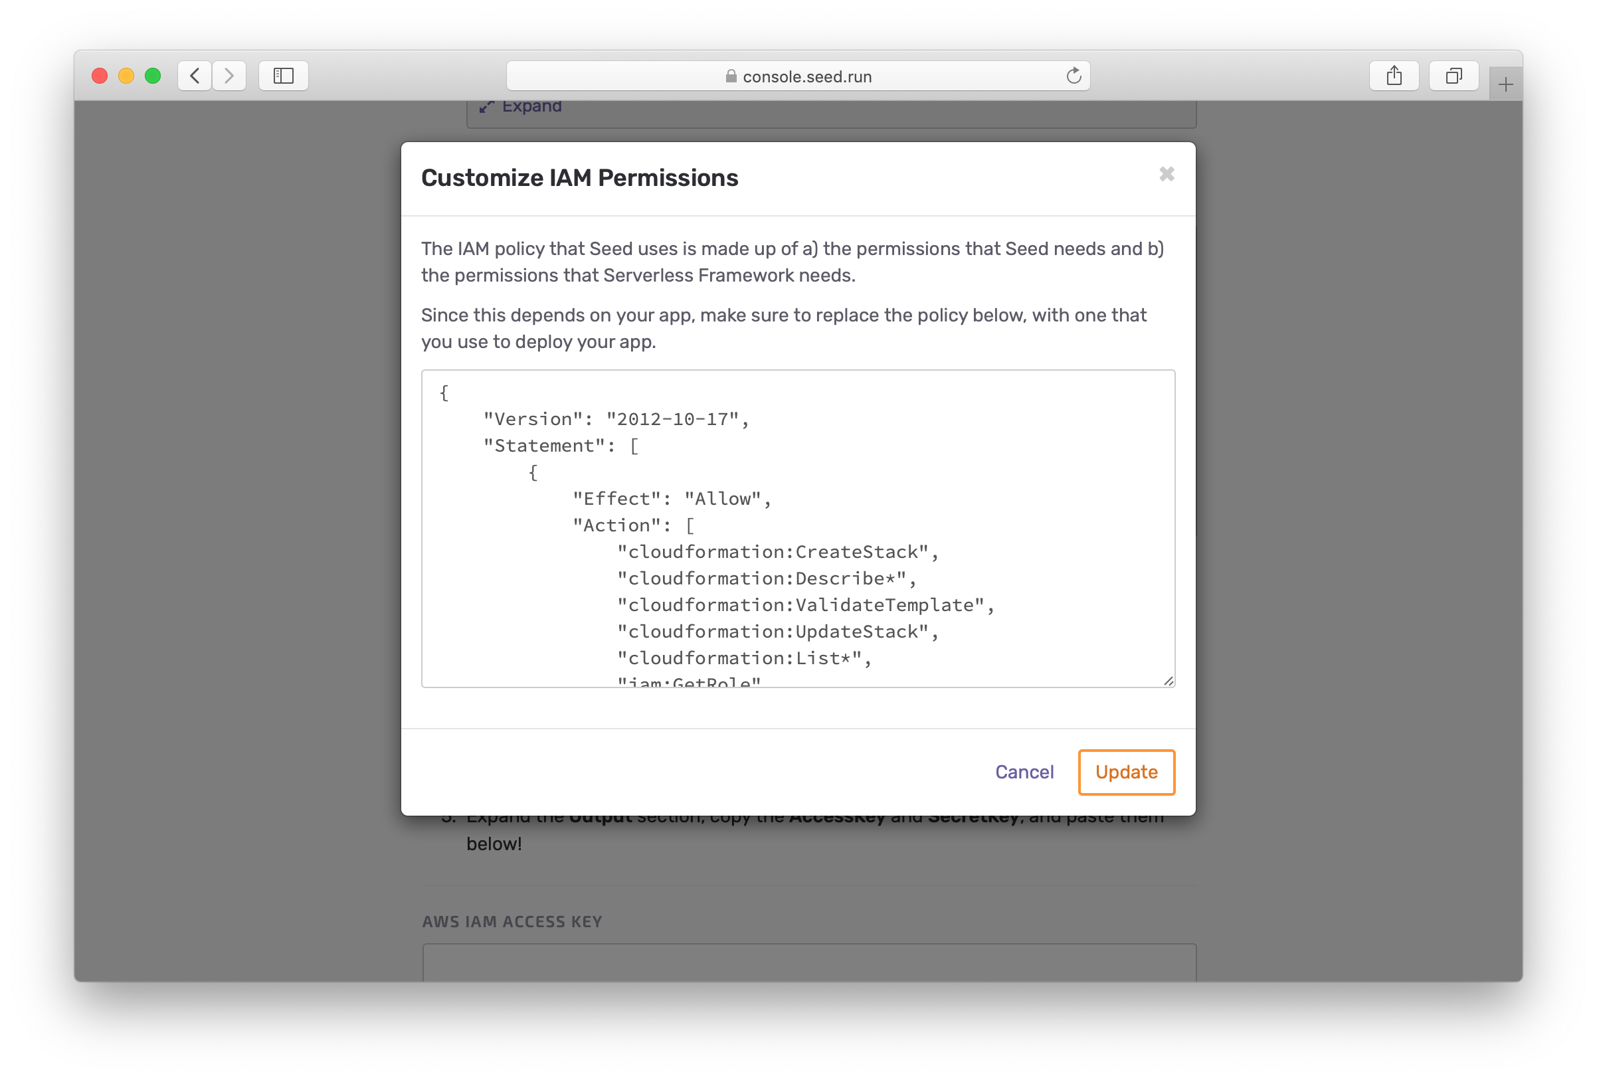Open the Safari share menu

point(1394,76)
